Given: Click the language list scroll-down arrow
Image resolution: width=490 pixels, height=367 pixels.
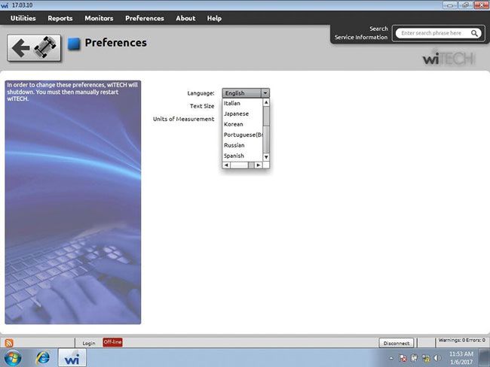Looking at the screenshot, I should [x=266, y=156].
